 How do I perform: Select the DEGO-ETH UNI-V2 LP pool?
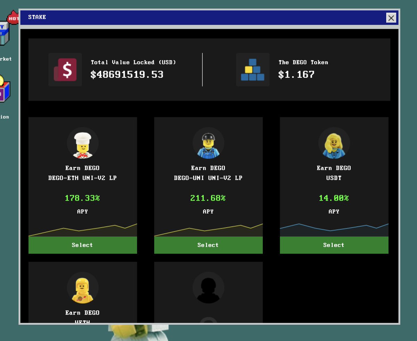pyautogui.click(x=83, y=245)
